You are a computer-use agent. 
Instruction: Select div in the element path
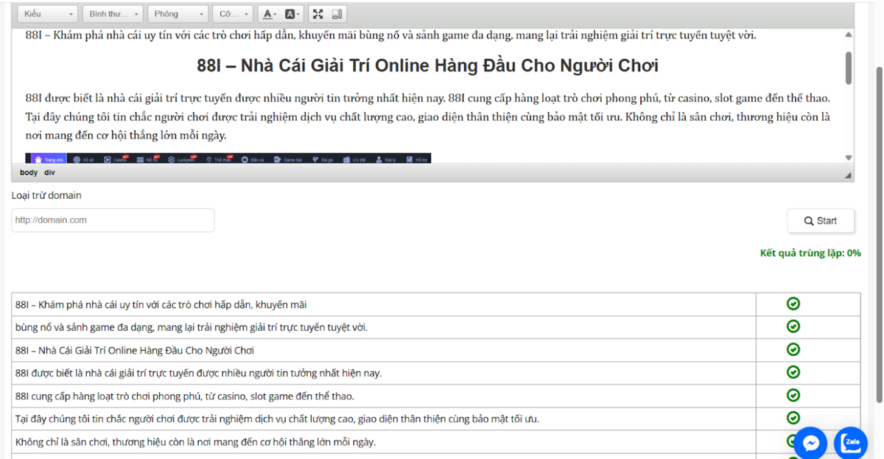pos(49,172)
